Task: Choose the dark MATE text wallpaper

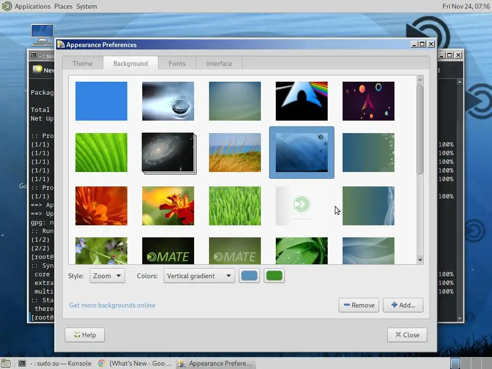Action: pos(168,251)
